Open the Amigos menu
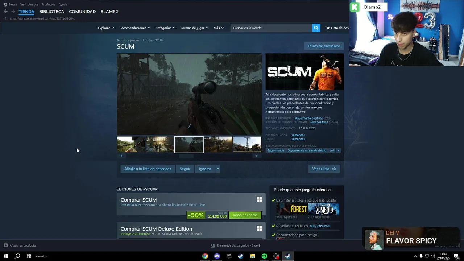The width and height of the screenshot is (464, 261). coord(33,4)
